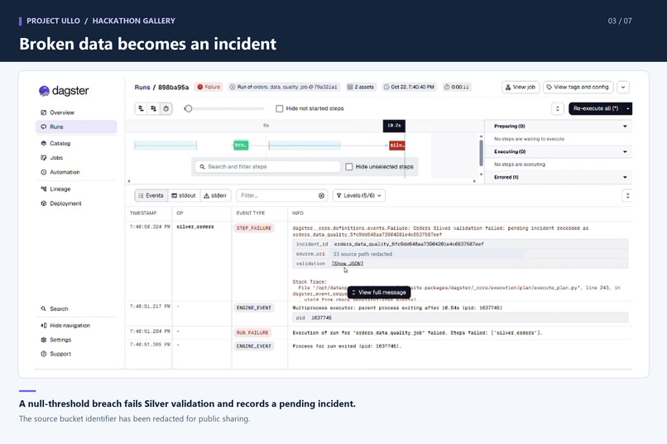Screen dimensions: 667x444
Task: Open the Re-execute dropdown arrow
Action: [x=627, y=109]
